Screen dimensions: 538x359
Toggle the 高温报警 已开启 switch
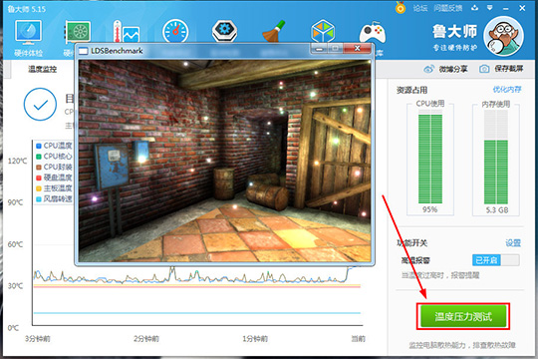(x=496, y=260)
